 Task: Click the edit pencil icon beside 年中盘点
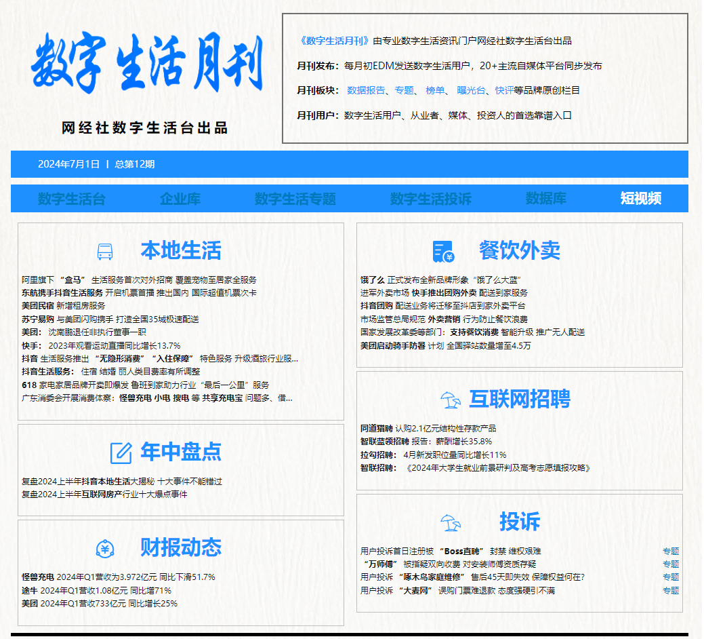pyautogui.click(x=121, y=452)
